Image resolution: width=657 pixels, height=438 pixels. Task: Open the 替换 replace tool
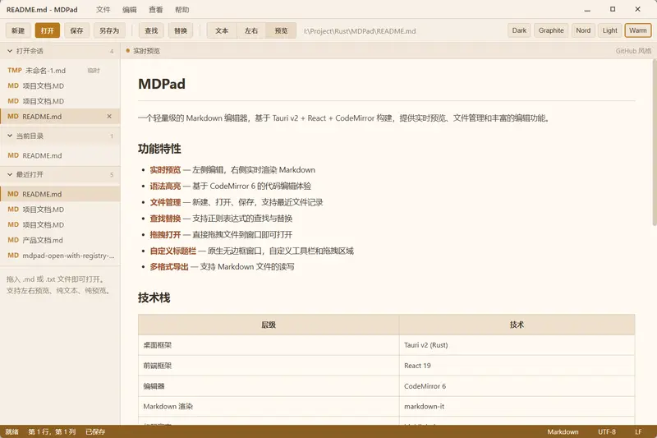pos(181,30)
